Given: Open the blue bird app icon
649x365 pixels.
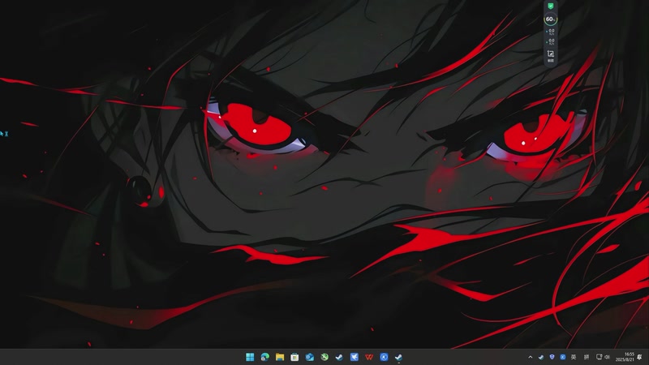Looking at the screenshot, I should [355, 357].
